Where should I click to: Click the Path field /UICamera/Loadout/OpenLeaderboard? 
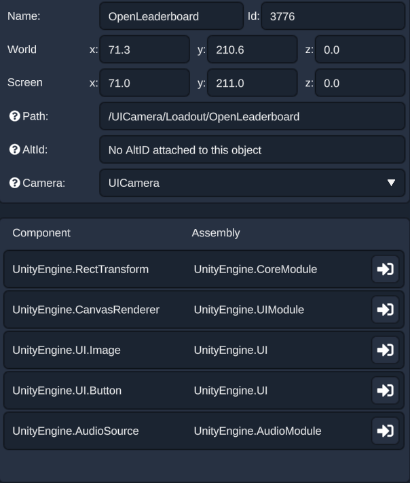click(252, 116)
